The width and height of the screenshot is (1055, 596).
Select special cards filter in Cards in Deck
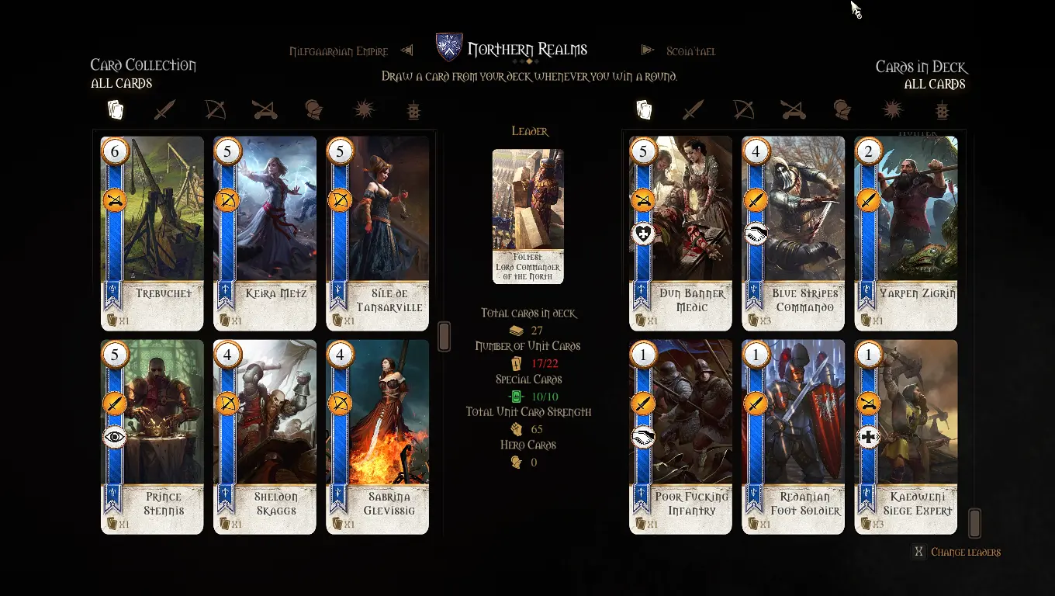[x=942, y=109]
